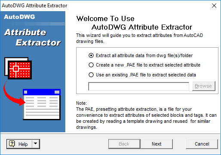Click the Browse button
This screenshot has width=221, height=155.
coord(204,86)
